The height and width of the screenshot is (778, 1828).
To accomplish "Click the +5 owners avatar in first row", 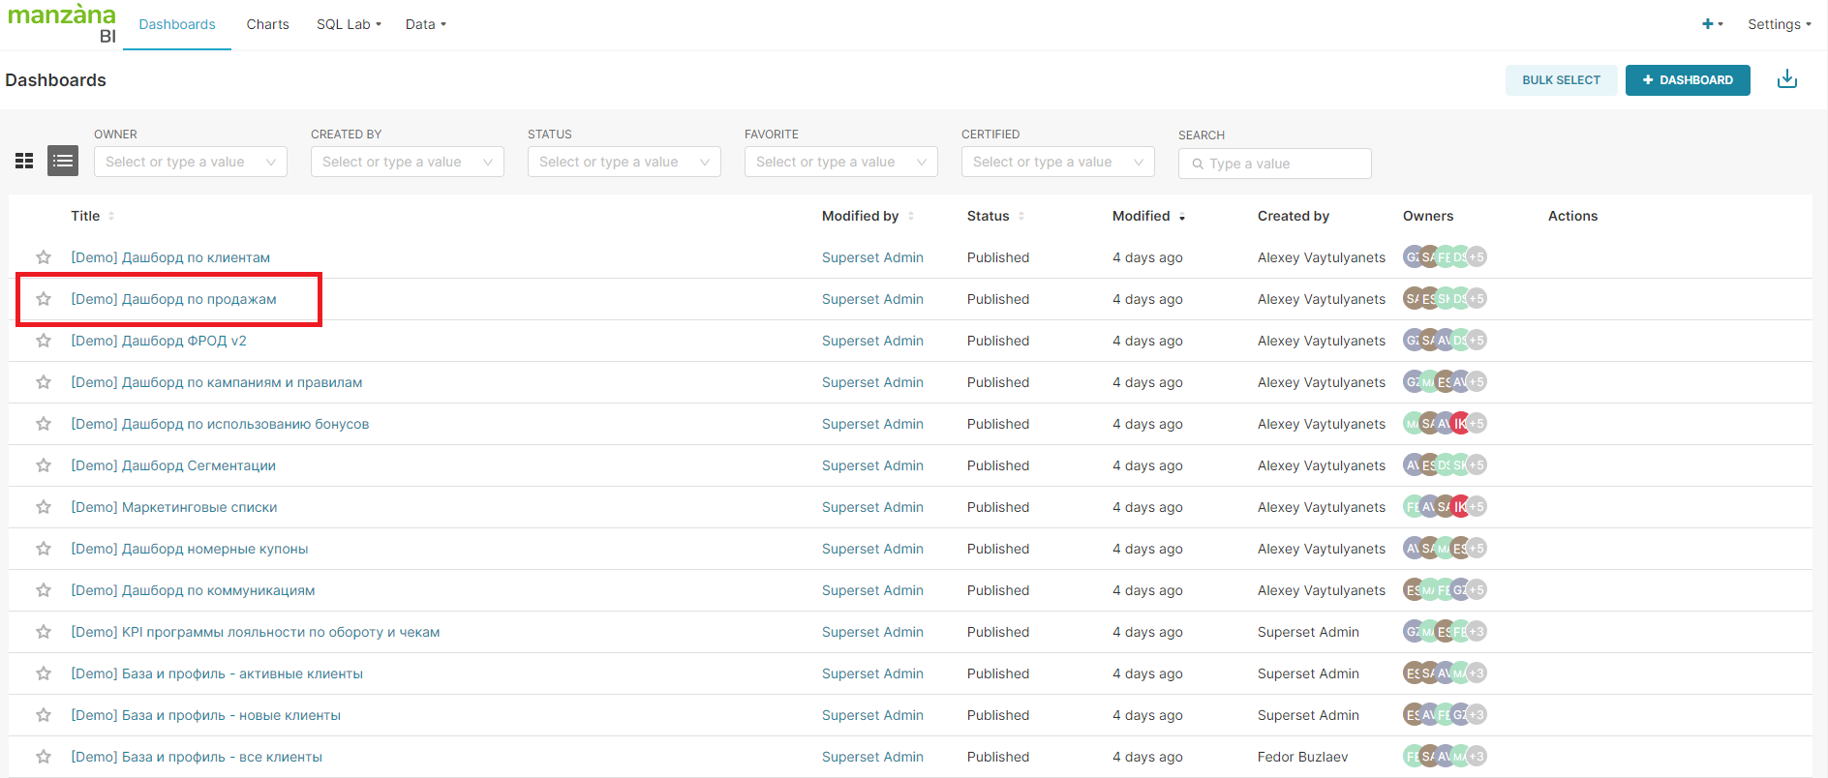I will [x=1476, y=257].
